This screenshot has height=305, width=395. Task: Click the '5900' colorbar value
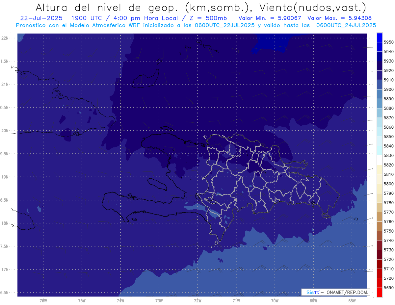coord(388,89)
